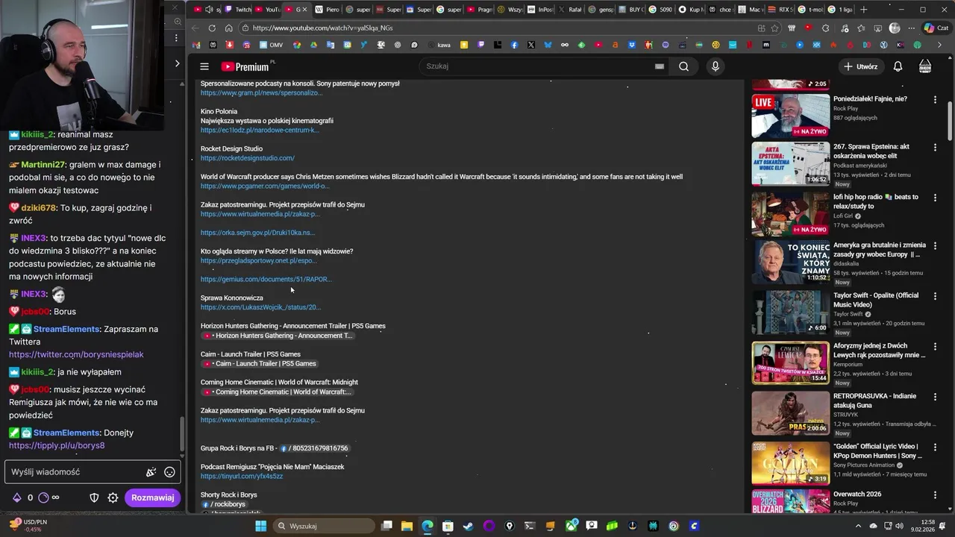
Task: Open Caim Launch Trailer video chip
Action: (x=259, y=364)
